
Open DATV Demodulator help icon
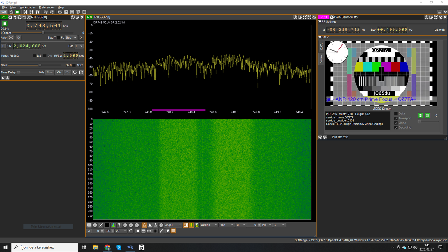(x=427, y=17)
